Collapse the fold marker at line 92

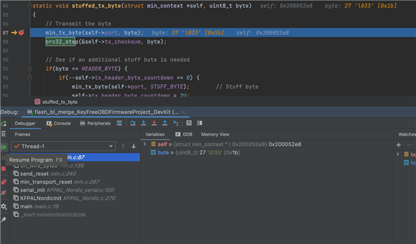[x=30, y=78]
